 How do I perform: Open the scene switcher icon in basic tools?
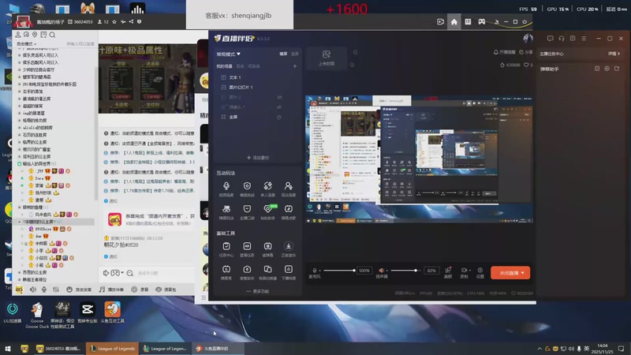pyautogui.click(x=267, y=269)
